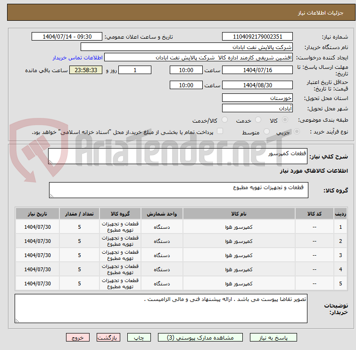This screenshot has height=350, width=356.
Task: Click the شرح کلی نیاز text area
Action: click(178, 156)
